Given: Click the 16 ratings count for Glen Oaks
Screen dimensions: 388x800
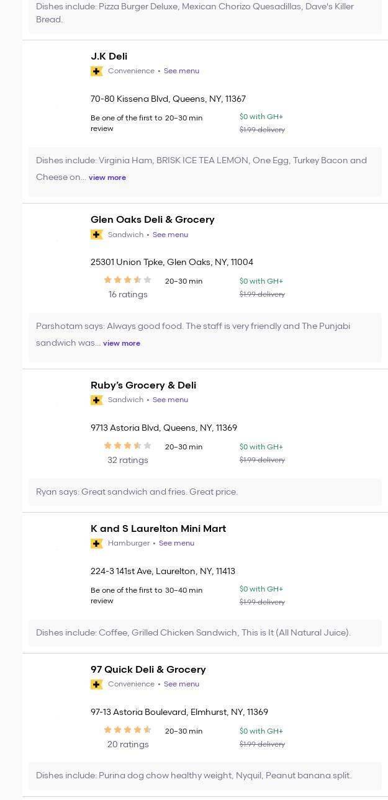Looking at the screenshot, I should (128, 294).
